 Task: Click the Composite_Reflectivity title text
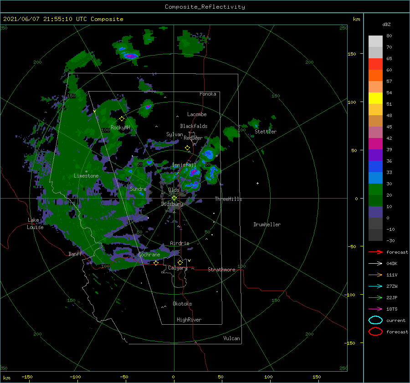coord(205,7)
